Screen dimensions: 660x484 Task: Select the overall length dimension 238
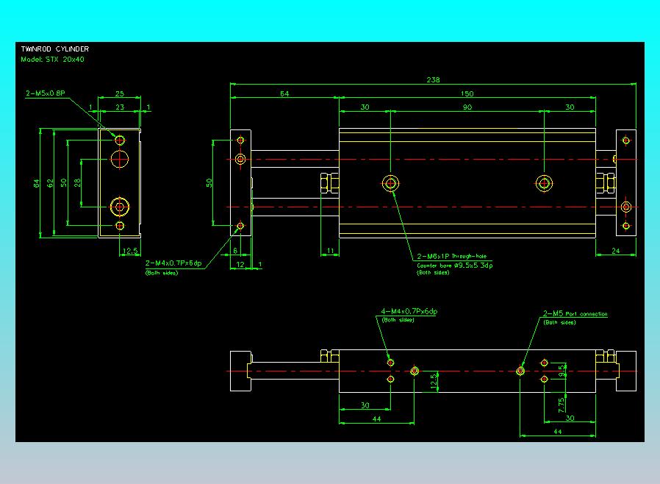coord(433,79)
